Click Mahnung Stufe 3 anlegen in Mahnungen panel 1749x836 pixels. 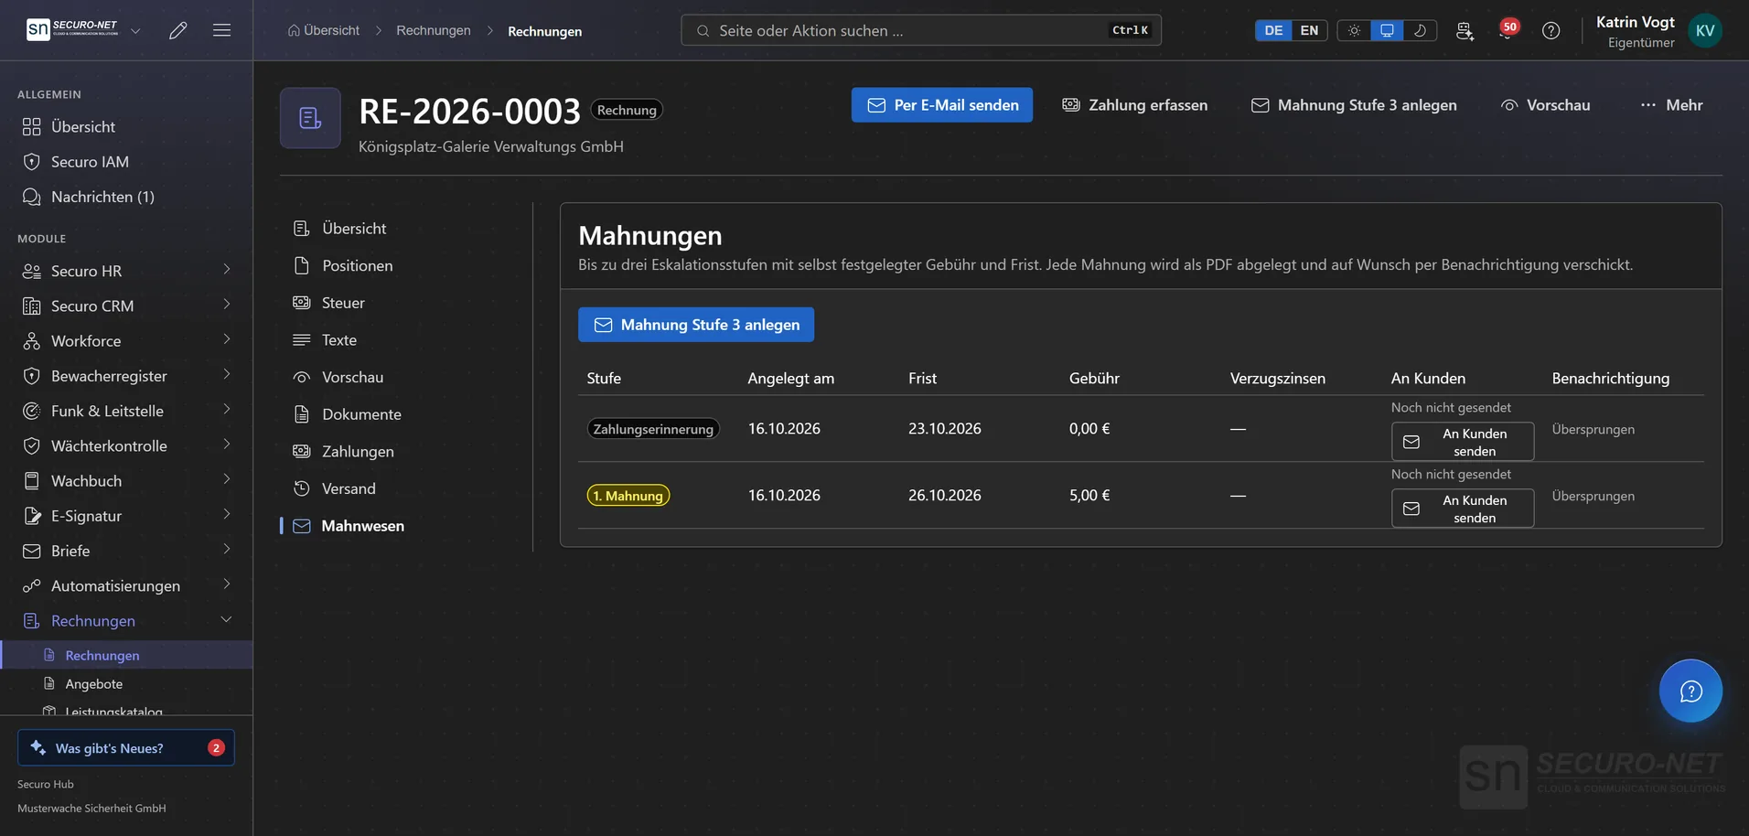[x=696, y=325]
